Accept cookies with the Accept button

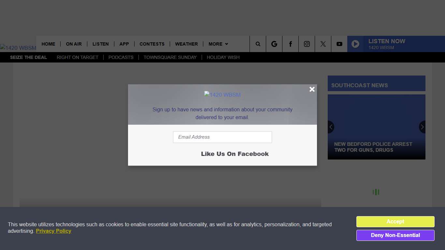395,222
